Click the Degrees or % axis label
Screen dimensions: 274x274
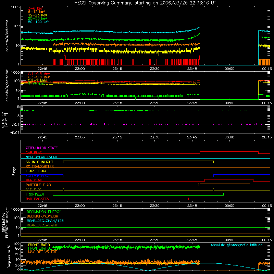coord(9,256)
